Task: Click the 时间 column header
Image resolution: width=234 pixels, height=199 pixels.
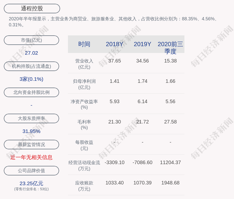Action: point(84,44)
